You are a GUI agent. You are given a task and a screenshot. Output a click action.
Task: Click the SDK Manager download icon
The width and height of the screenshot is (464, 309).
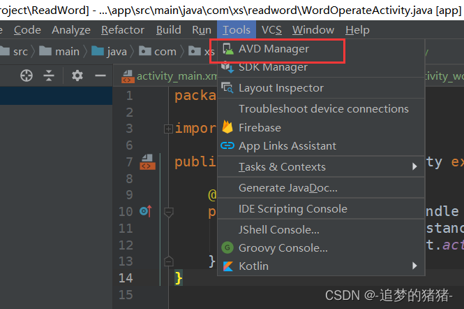tap(227, 67)
